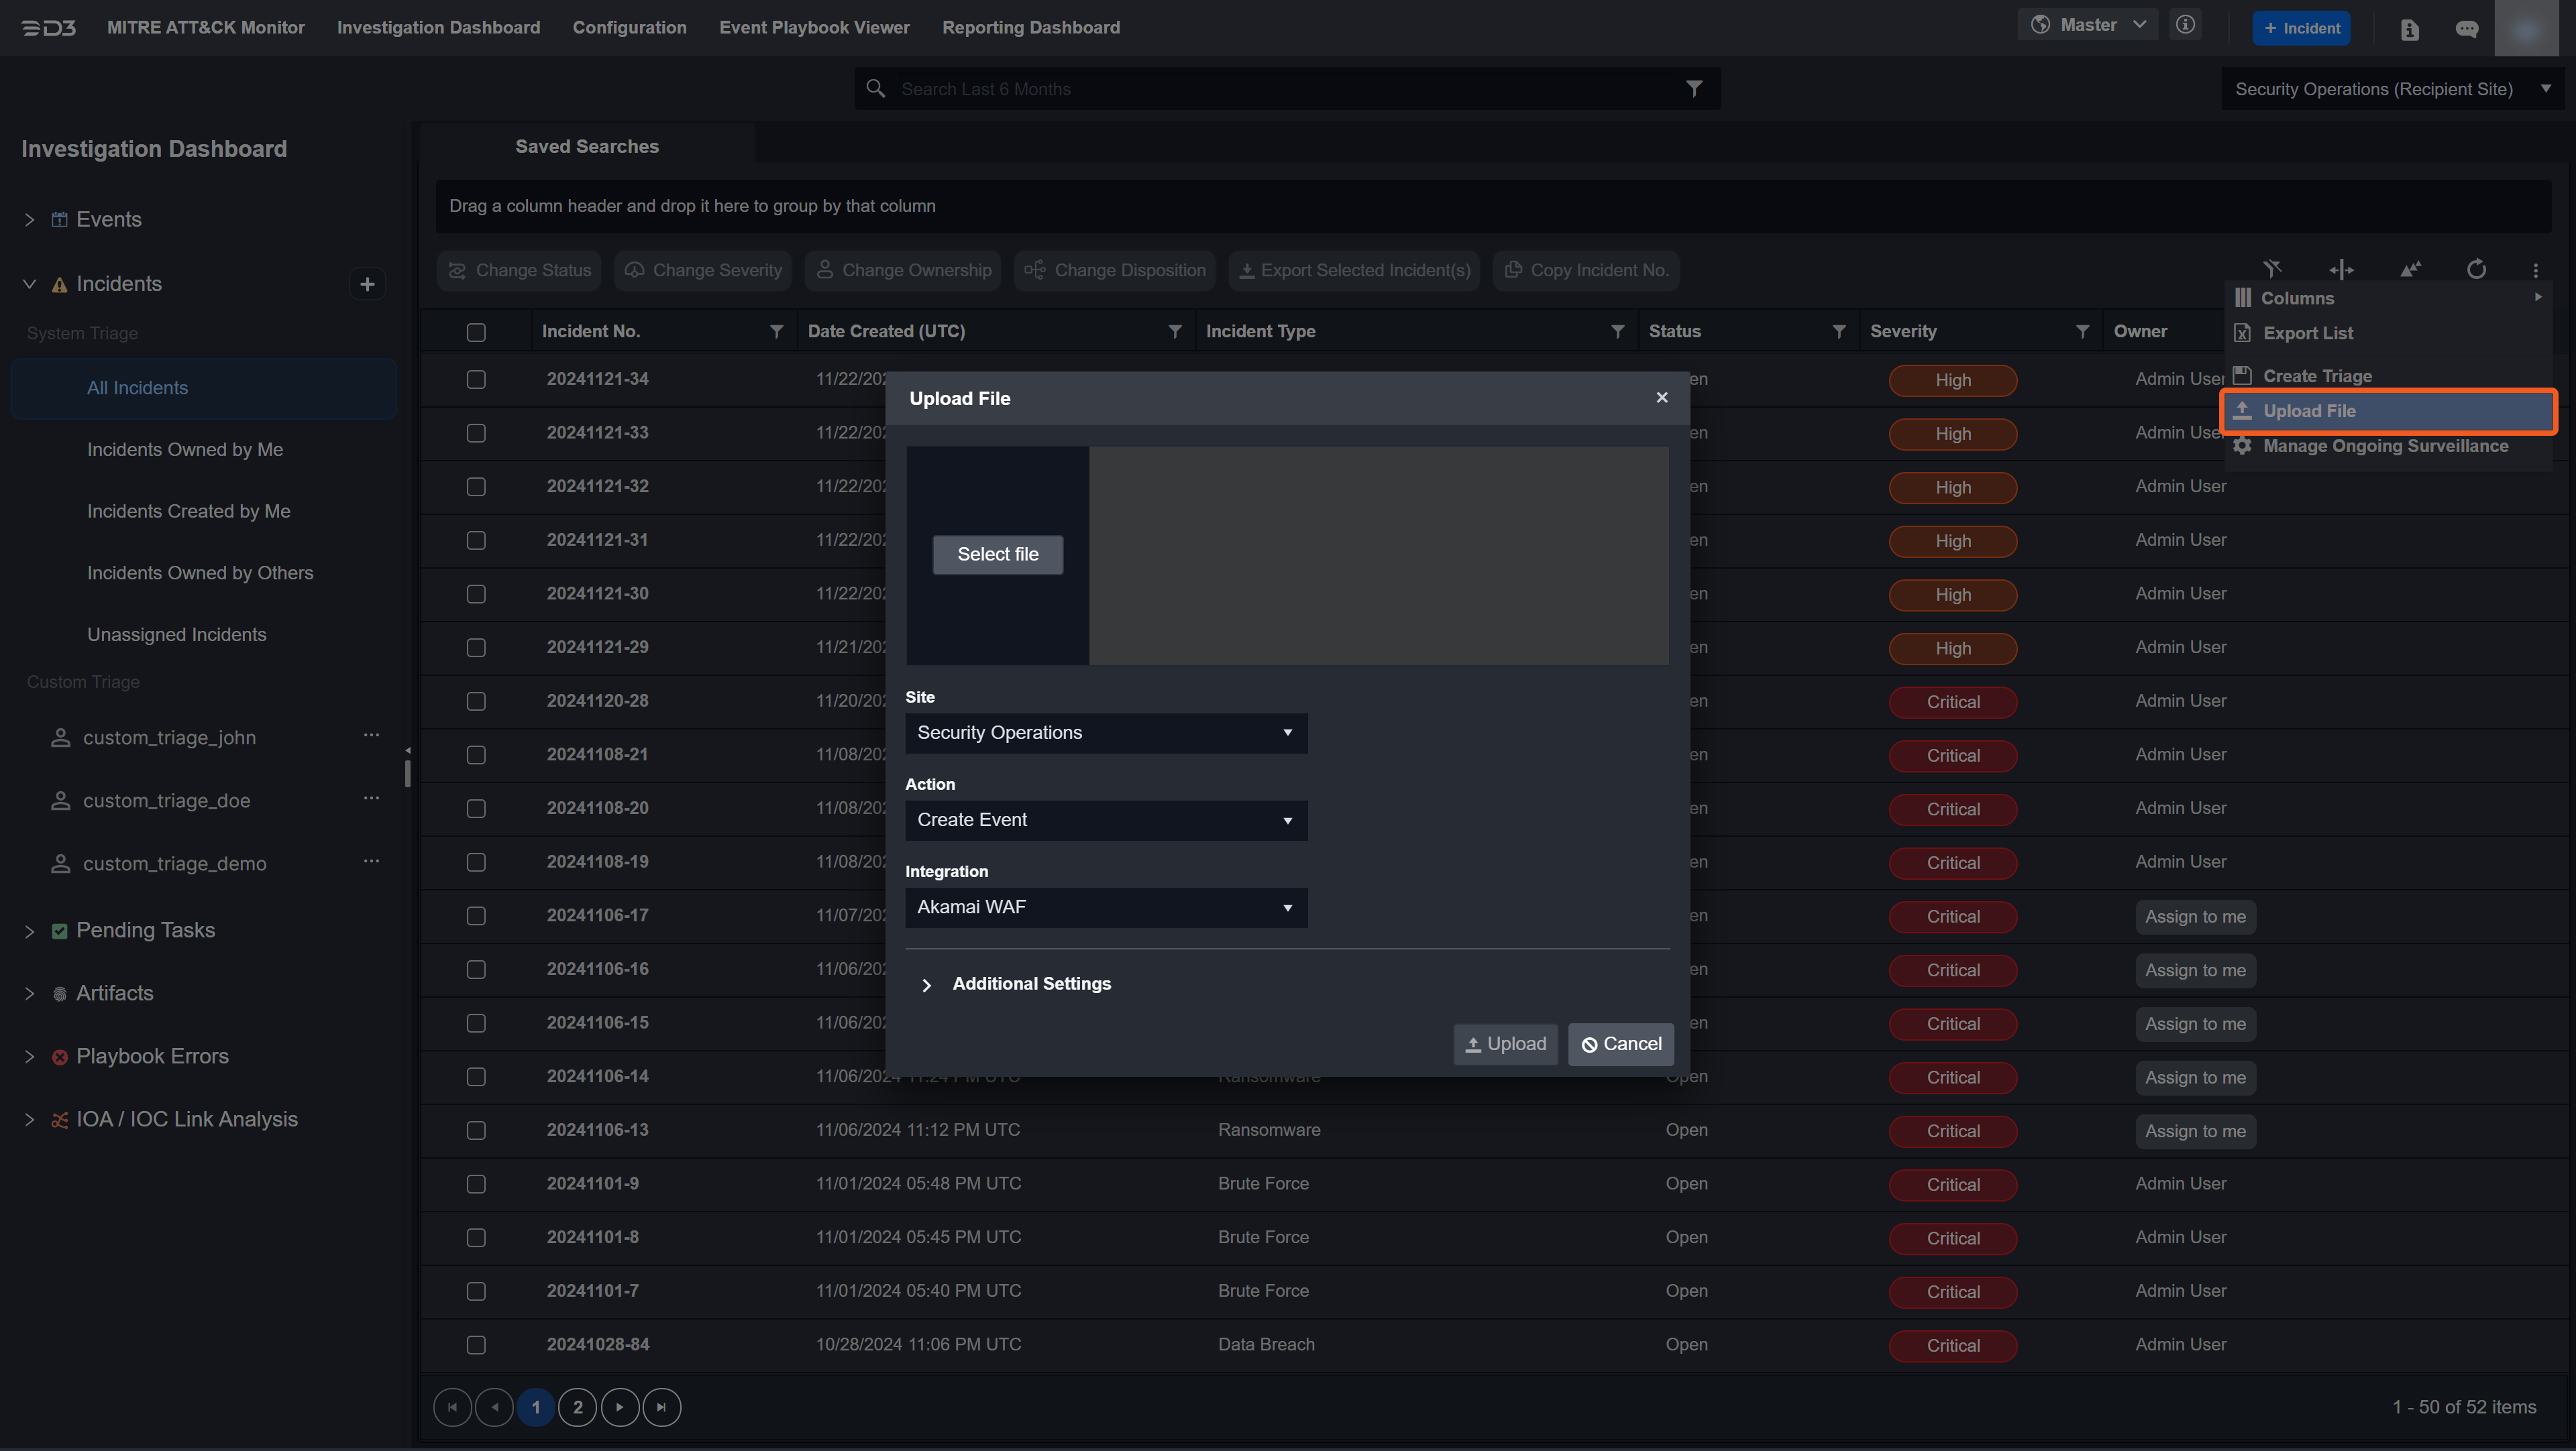Open options for custom_triage_john
Viewport: 2576px width, 1451px height.
(x=371, y=736)
